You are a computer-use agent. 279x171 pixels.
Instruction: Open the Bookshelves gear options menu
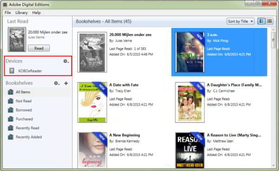(x=57, y=83)
